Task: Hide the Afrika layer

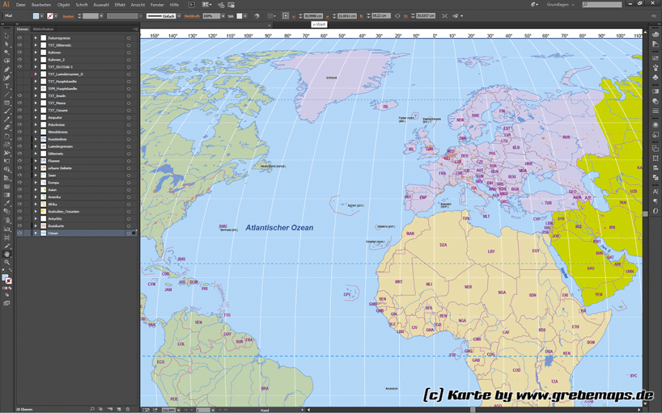Action: click(19, 203)
